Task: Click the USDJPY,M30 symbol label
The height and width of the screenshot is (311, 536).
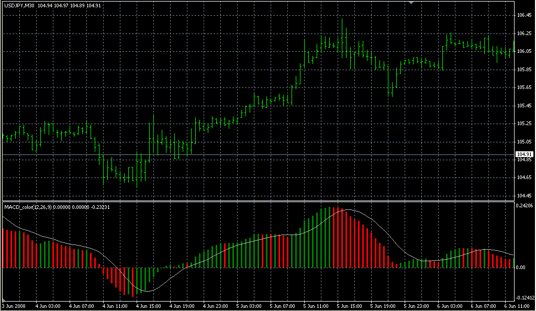Action: click(x=19, y=5)
